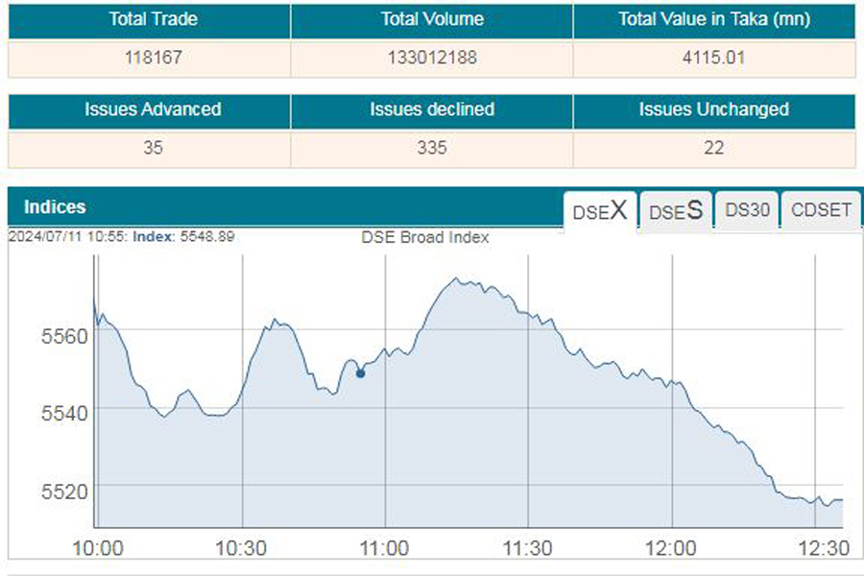
Task: Select the DS30 tab
Action: [x=747, y=210]
